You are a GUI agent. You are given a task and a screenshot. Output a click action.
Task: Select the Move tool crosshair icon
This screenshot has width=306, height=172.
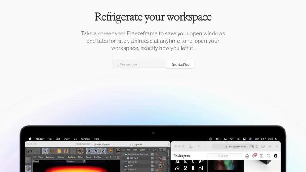pyautogui.click(x=52, y=151)
